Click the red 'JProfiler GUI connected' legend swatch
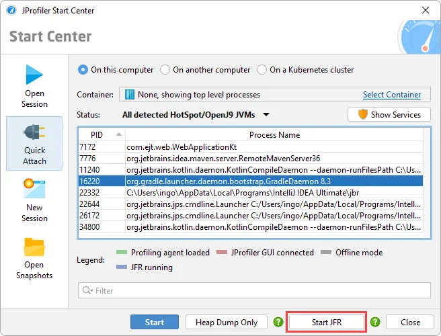Viewport: 441px width, 336px height. coord(222,252)
